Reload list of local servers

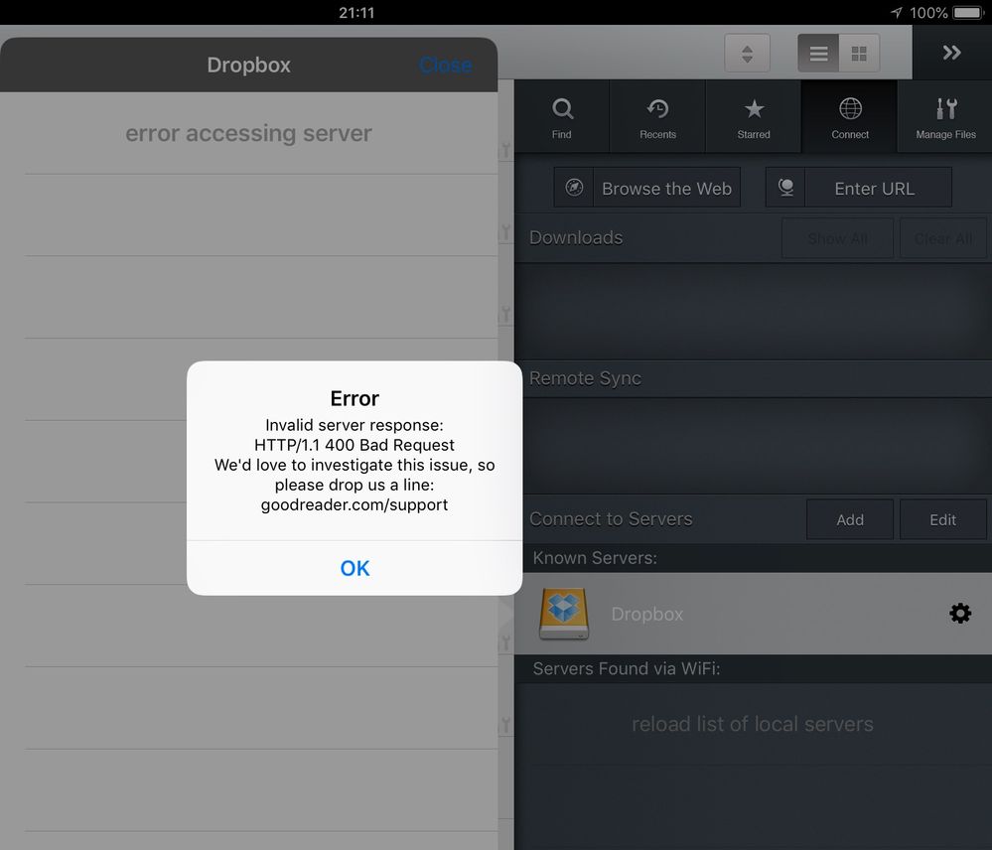point(753,724)
